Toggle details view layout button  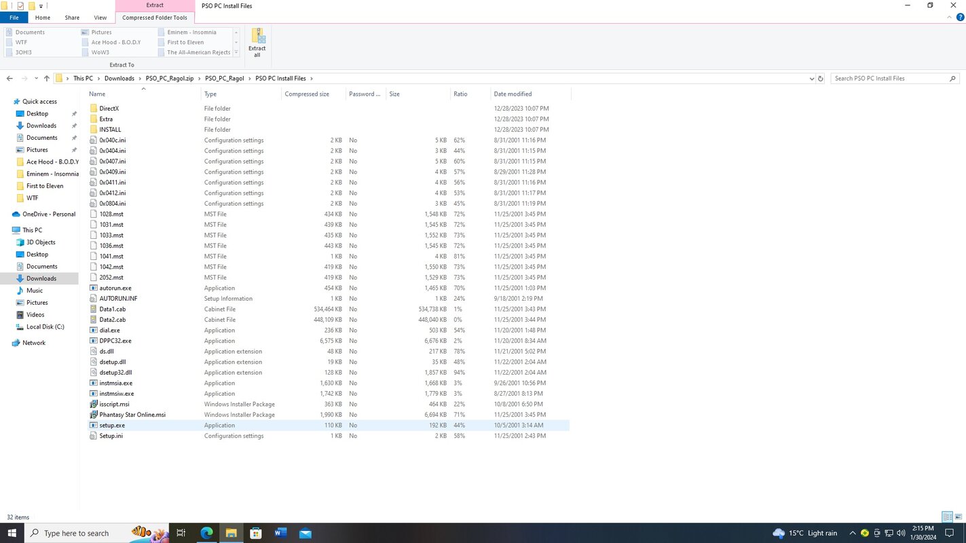tap(947, 517)
